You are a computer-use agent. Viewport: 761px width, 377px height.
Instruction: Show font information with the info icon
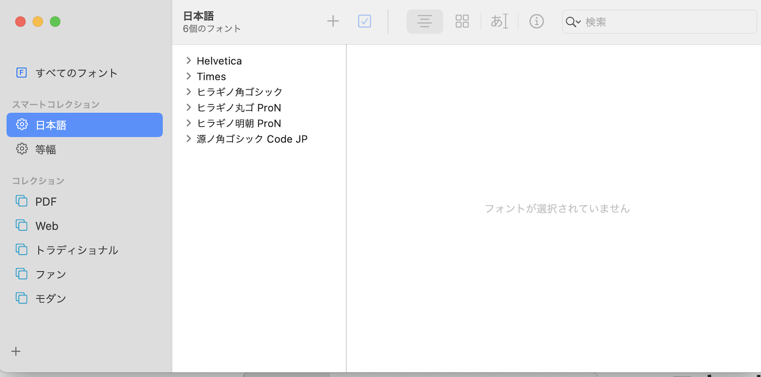536,21
